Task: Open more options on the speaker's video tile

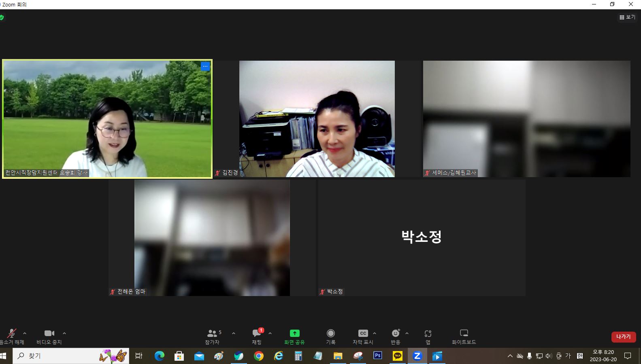Action: (x=205, y=66)
